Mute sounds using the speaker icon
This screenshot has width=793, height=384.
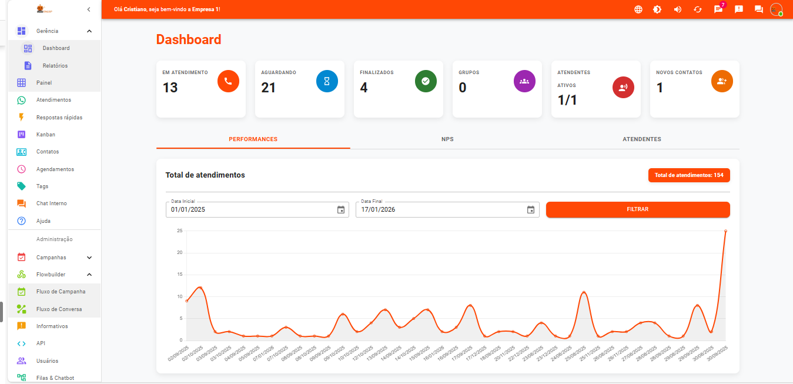tap(678, 9)
